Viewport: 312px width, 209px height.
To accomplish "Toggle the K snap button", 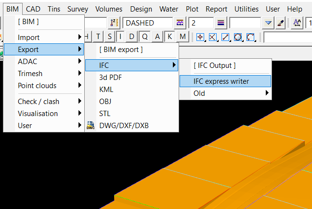I will pyautogui.click(x=169, y=37).
